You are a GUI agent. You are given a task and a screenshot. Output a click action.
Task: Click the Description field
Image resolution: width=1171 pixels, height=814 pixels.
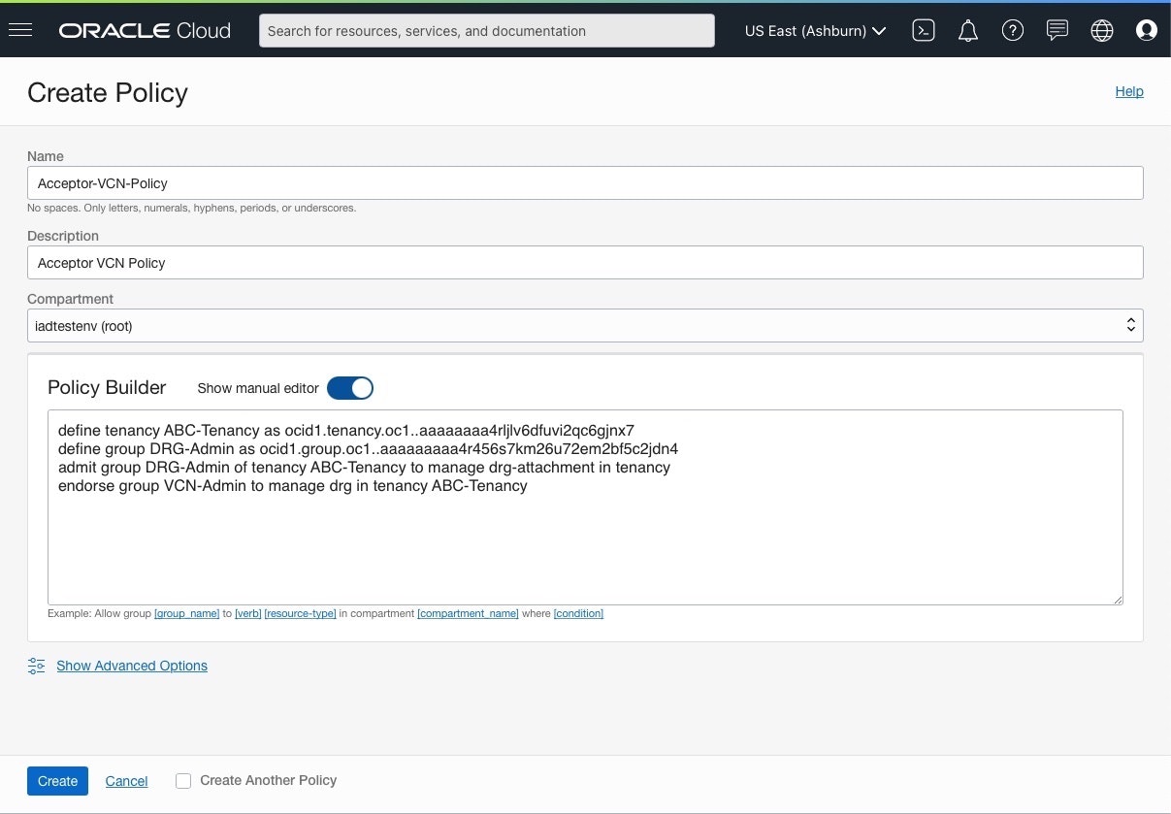tap(585, 262)
